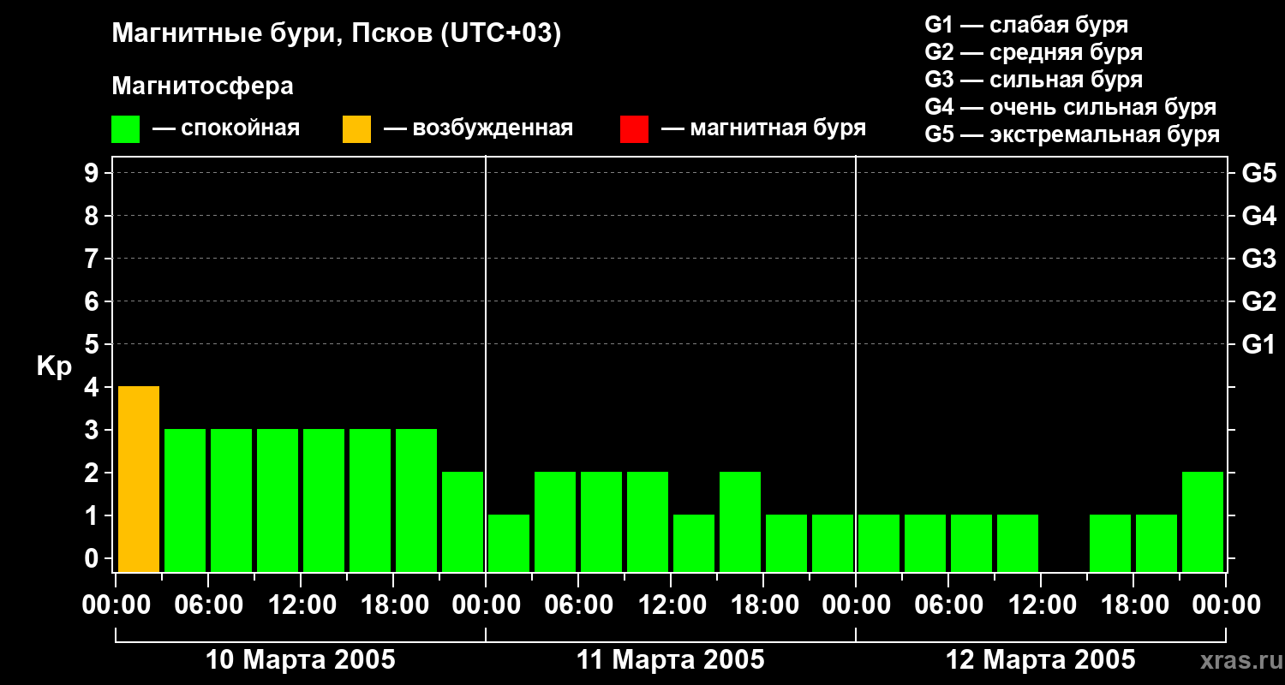Click the «G5 — экстремальная буря» description

click(x=1073, y=134)
